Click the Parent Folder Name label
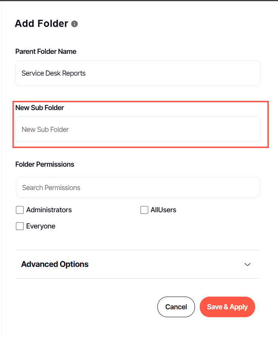278x337 pixels. pyautogui.click(x=46, y=51)
